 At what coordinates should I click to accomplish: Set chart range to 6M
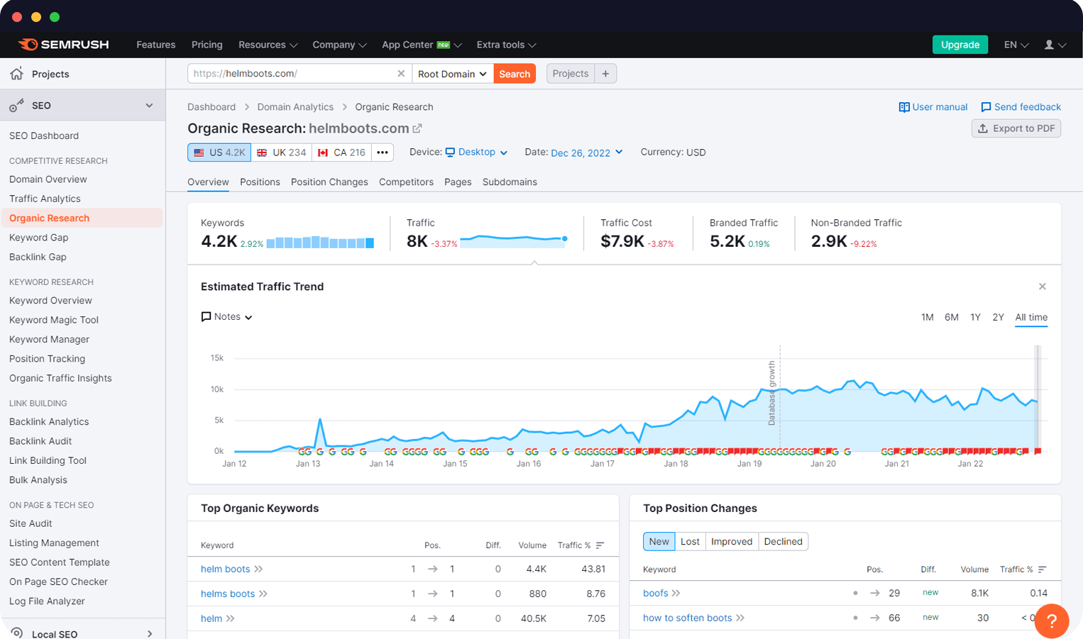point(952,317)
